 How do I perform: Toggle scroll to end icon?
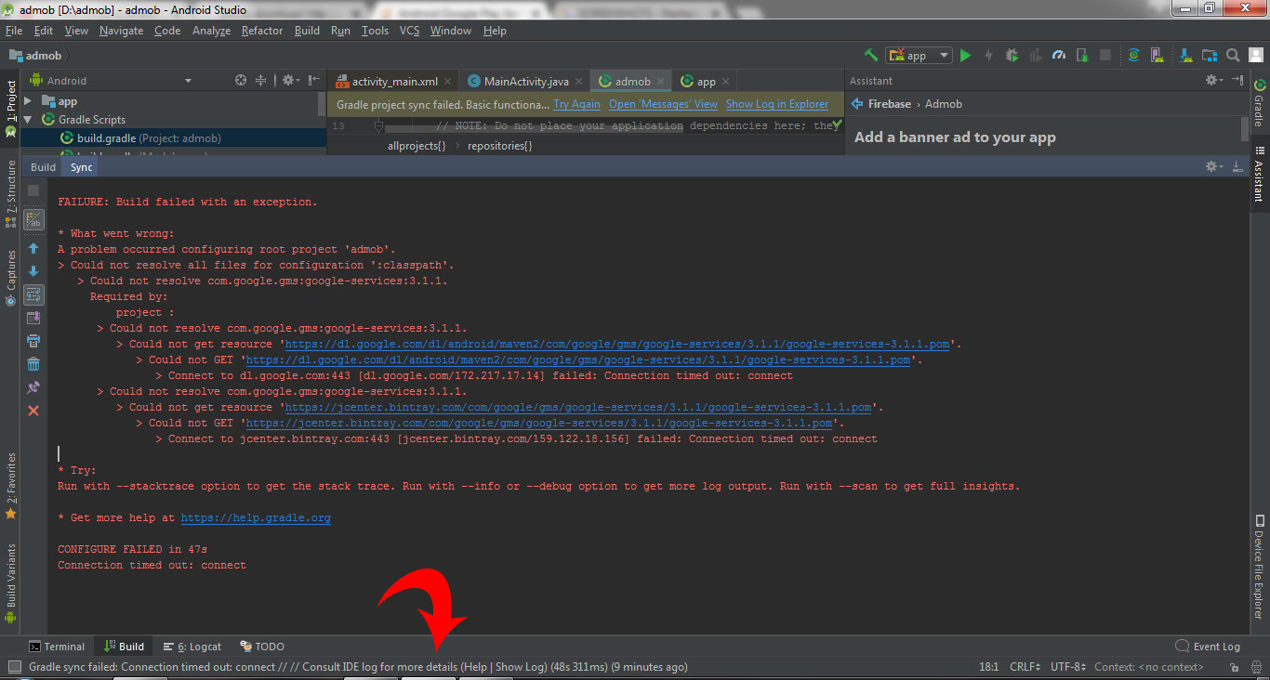[33, 318]
